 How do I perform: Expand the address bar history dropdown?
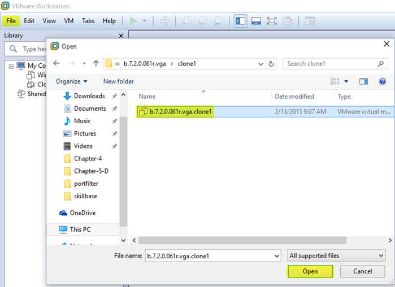(261, 64)
